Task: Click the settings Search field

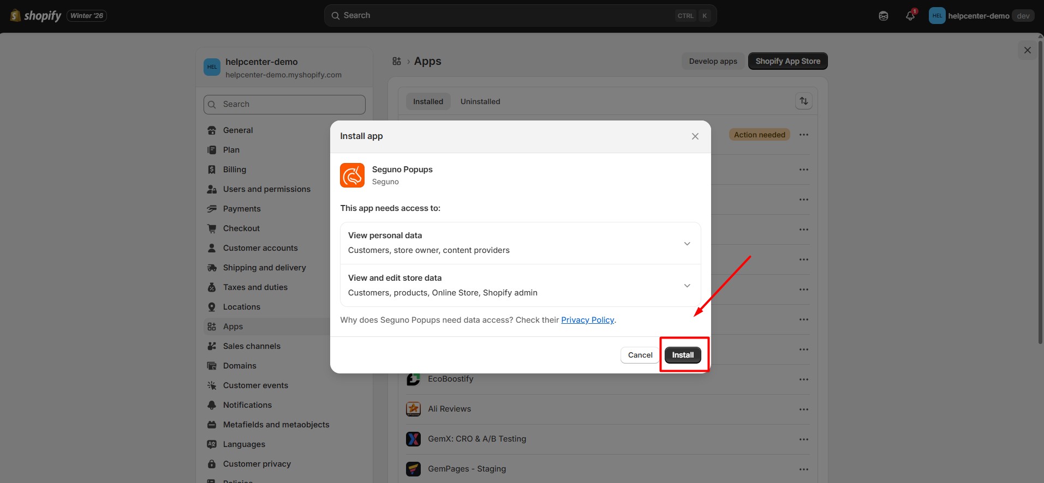Action: pos(284,105)
